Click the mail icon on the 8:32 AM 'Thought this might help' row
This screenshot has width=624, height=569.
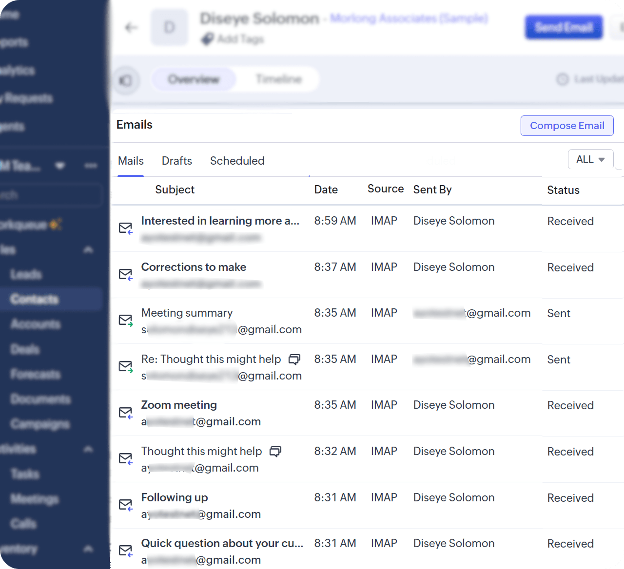tap(126, 459)
